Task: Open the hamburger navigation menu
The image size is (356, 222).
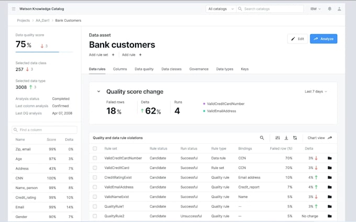Action: point(14,9)
